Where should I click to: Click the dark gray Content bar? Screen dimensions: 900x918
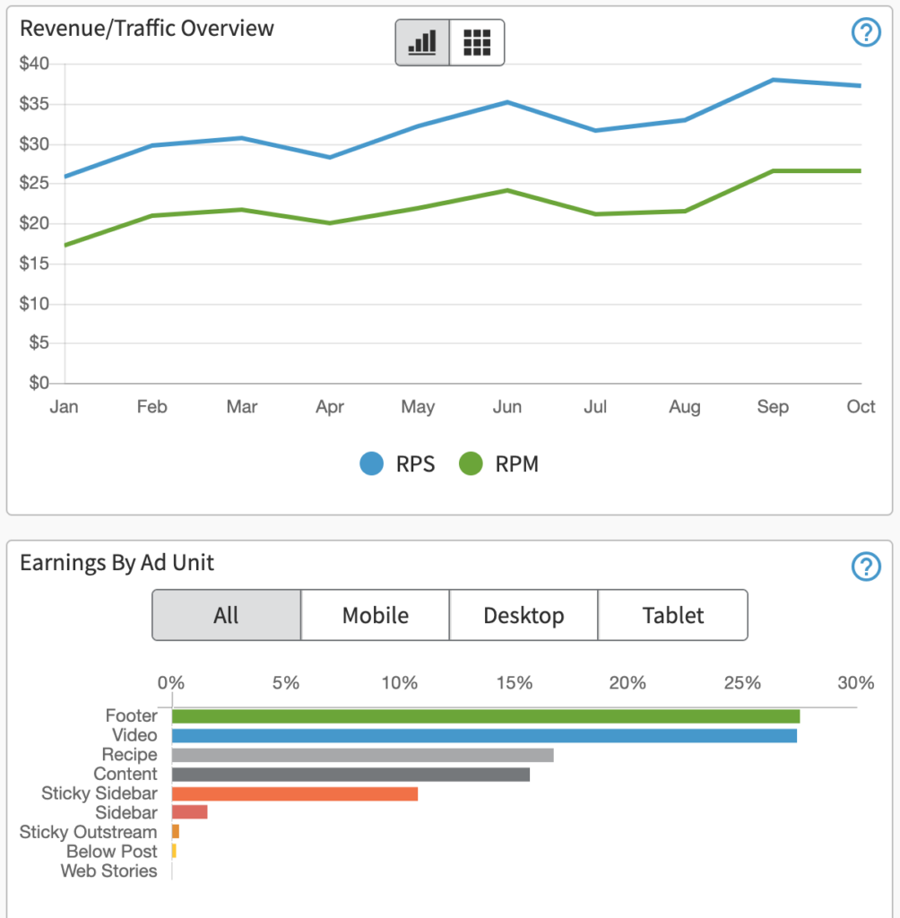pyautogui.click(x=350, y=775)
